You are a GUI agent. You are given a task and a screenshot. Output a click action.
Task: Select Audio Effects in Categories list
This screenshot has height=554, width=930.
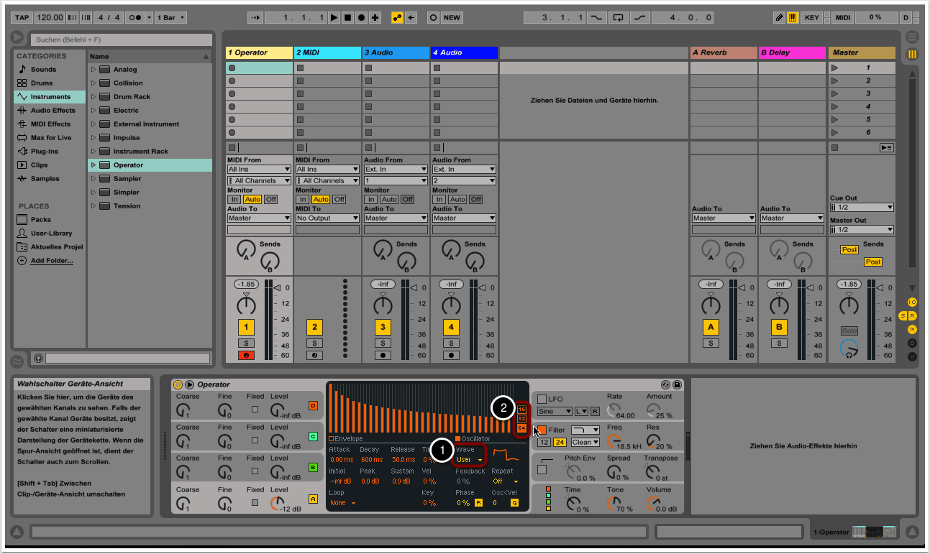point(53,111)
